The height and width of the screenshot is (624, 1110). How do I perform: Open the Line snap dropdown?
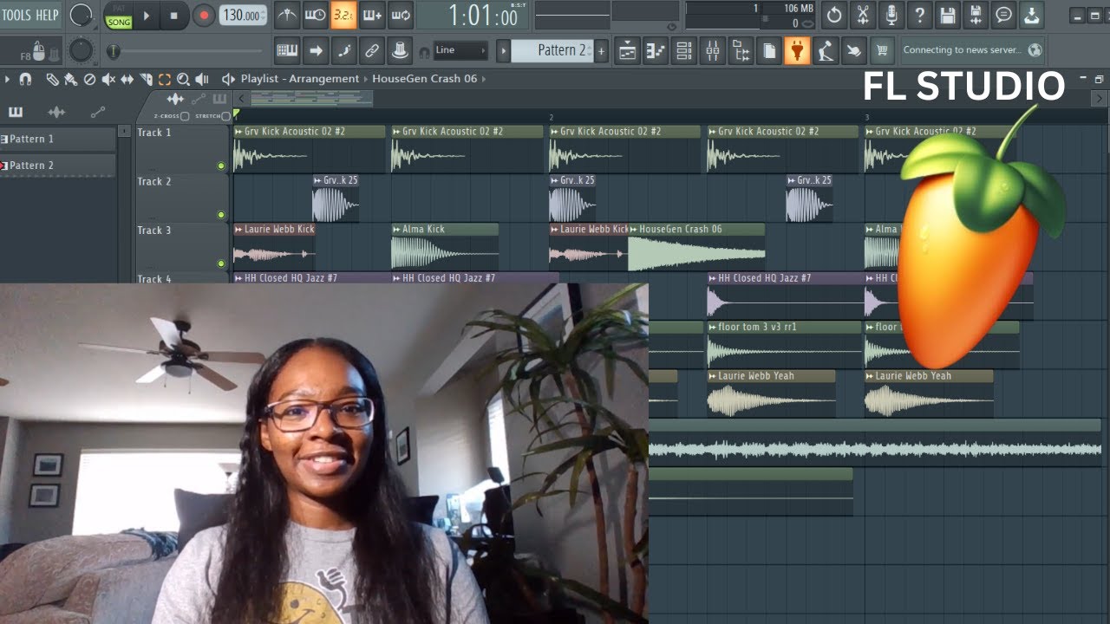coord(460,50)
